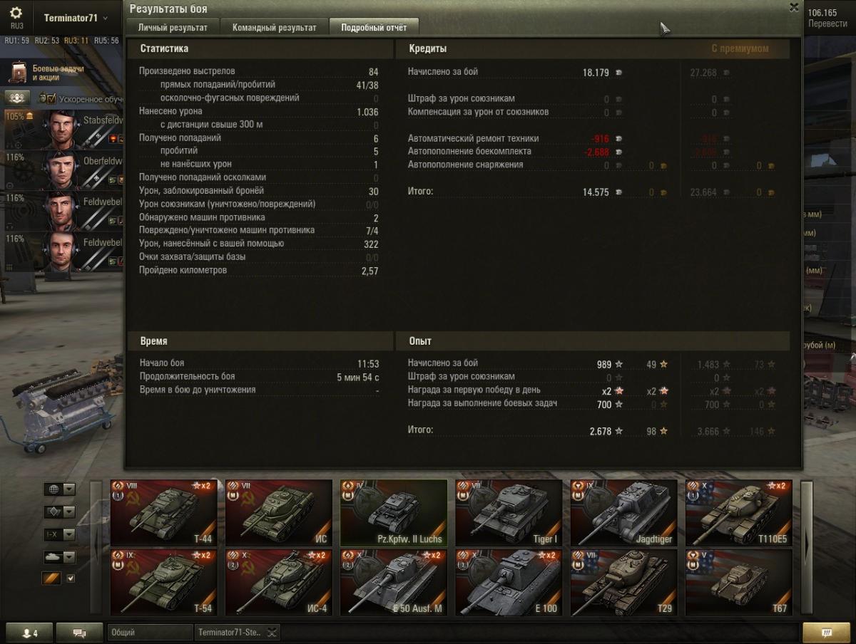Click Перевести free experience link
856x644 pixels.
[827, 24]
